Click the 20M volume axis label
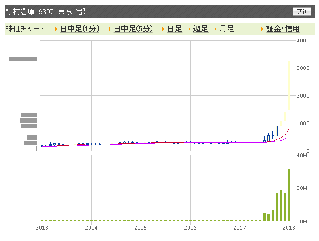 [x=302, y=188]
